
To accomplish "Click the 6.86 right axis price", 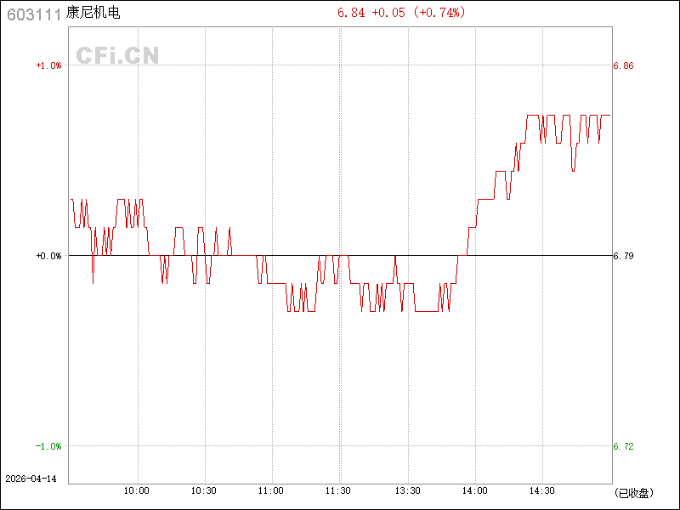I will tap(623, 65).
